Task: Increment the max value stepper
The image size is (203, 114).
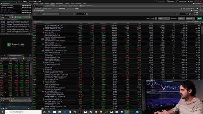Action: (x=190, y=13)
